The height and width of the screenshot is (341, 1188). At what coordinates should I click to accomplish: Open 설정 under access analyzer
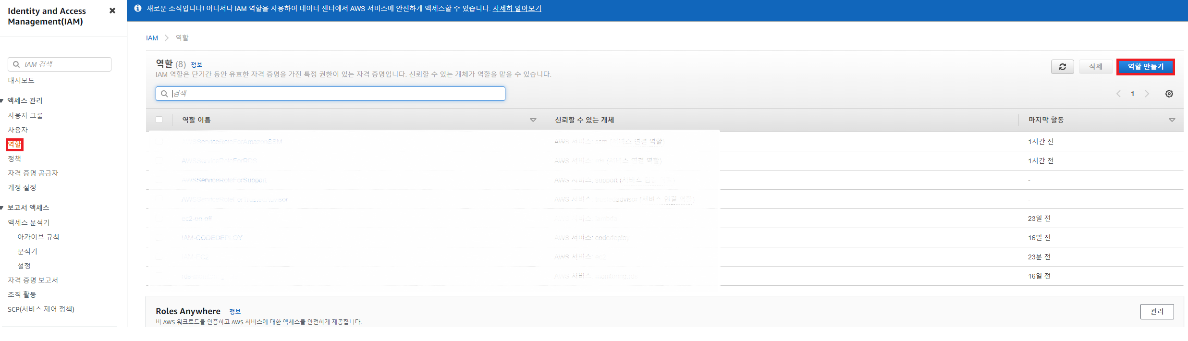coord(24,266)
